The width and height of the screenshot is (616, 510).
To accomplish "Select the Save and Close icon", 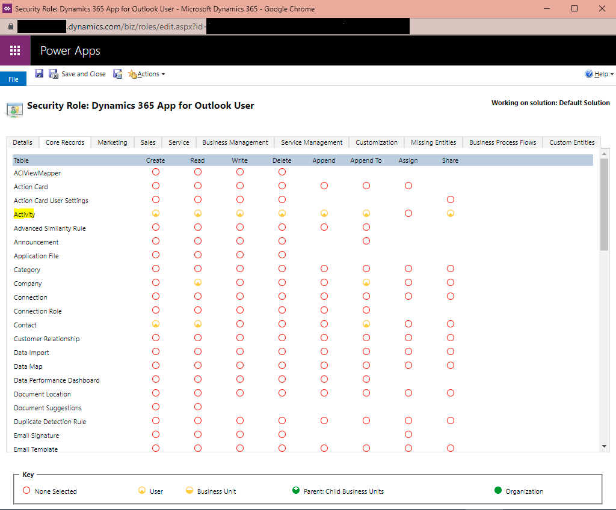I will [54, 73].
